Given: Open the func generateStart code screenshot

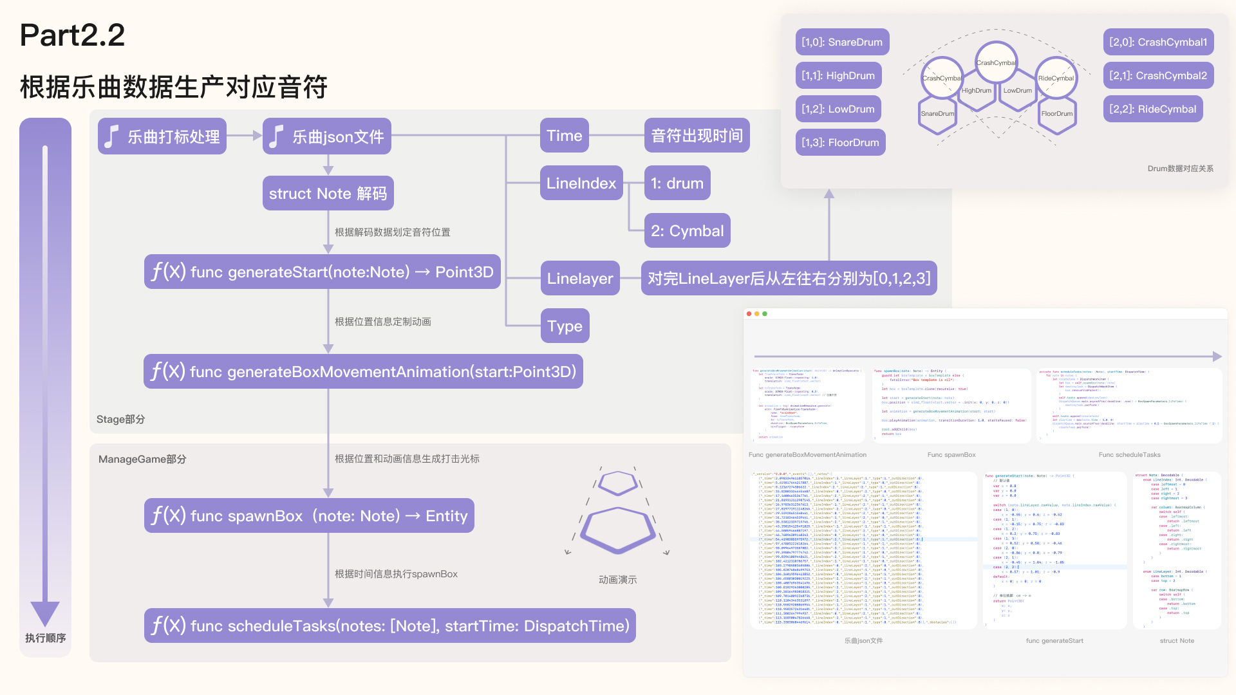Looking at the screenshot, I should click(x=1054, y=551).
